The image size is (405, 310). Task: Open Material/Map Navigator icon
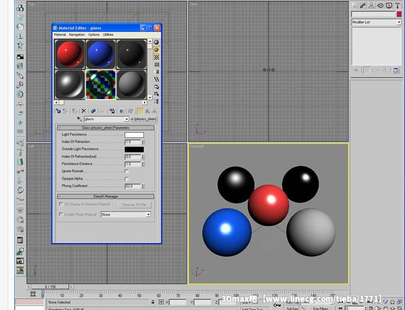(157, 101)
